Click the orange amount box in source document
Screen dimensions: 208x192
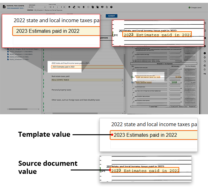point(178,77)
